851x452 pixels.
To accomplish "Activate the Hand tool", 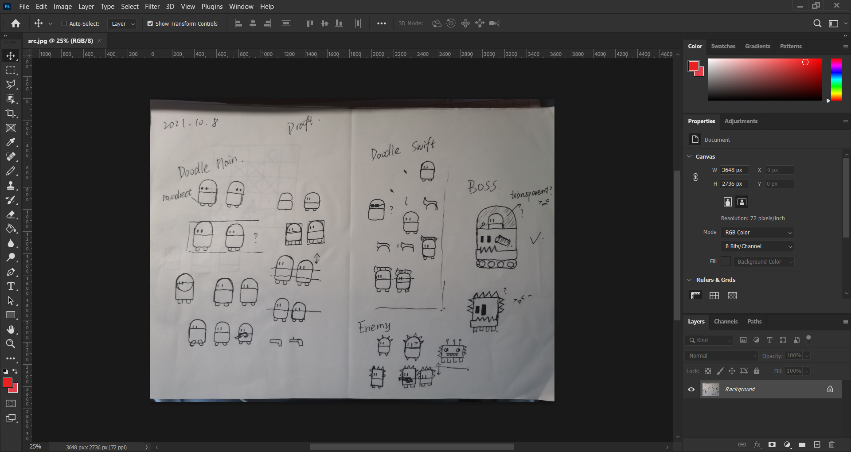I will pos(11,329).
